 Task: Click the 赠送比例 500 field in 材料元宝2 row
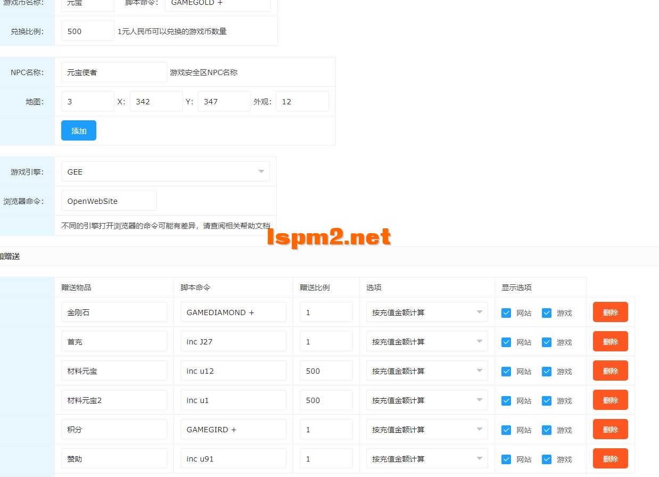click(326, 400)
